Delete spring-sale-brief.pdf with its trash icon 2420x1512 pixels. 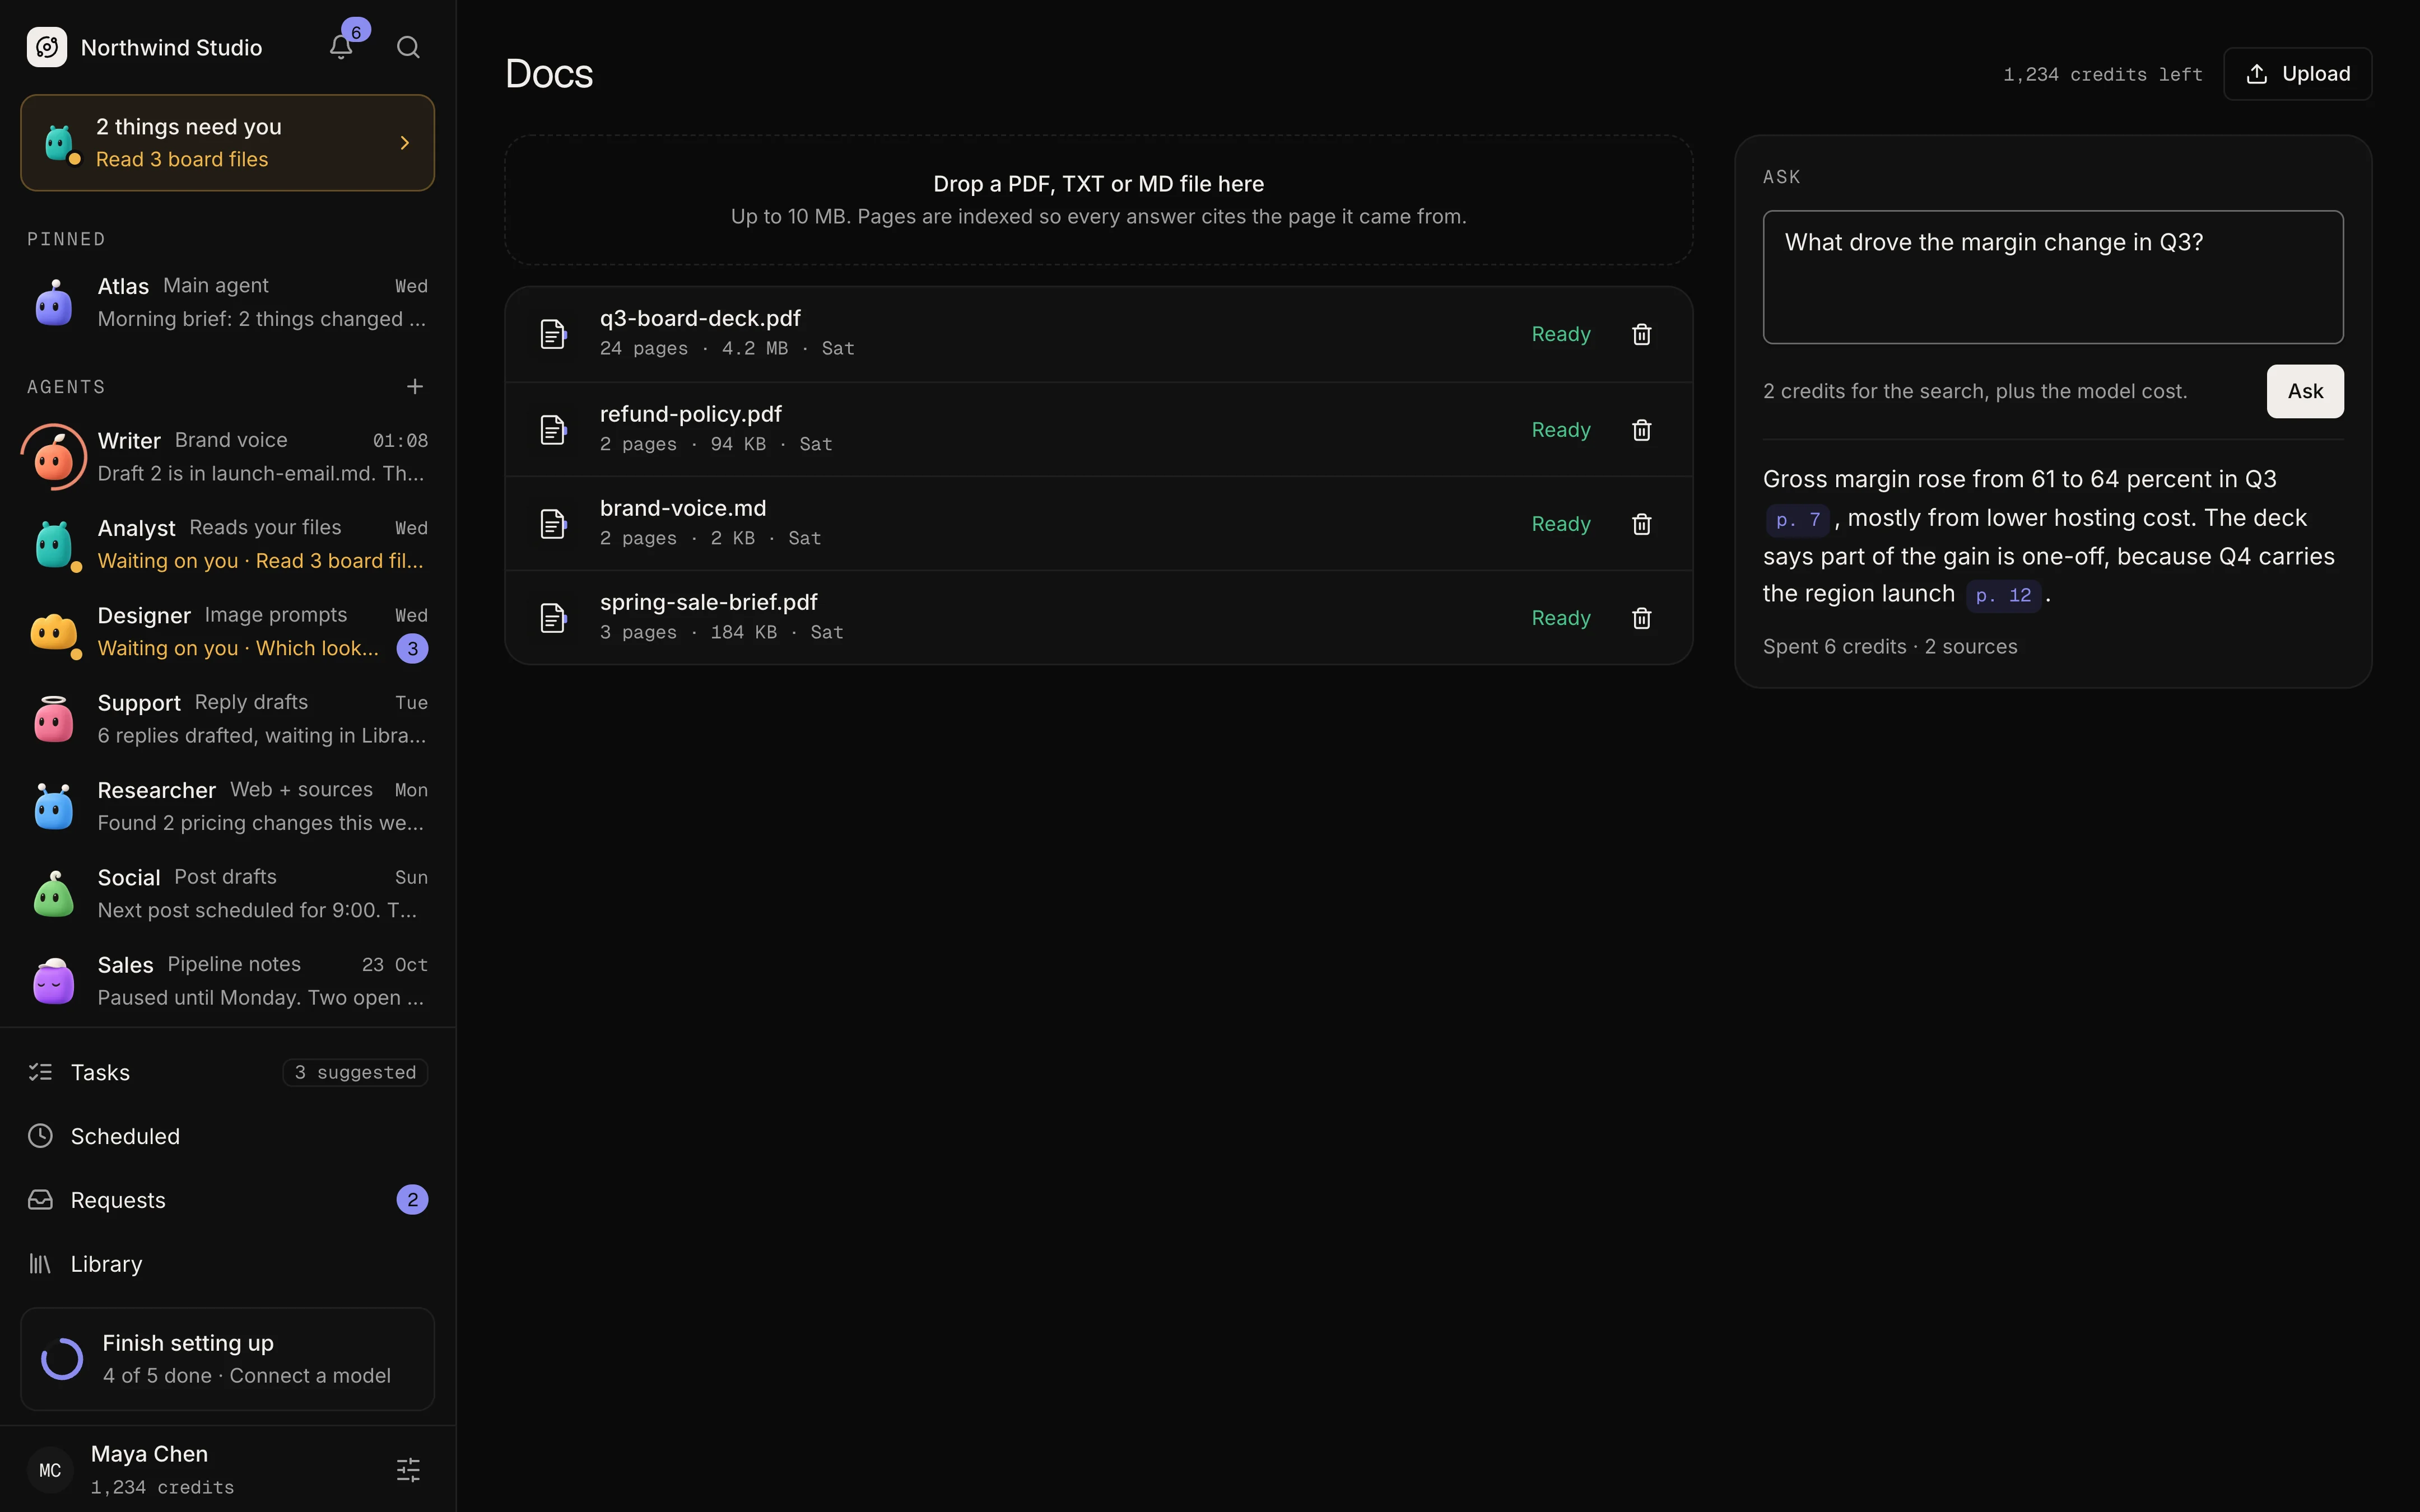click(x=1641, y=618)
